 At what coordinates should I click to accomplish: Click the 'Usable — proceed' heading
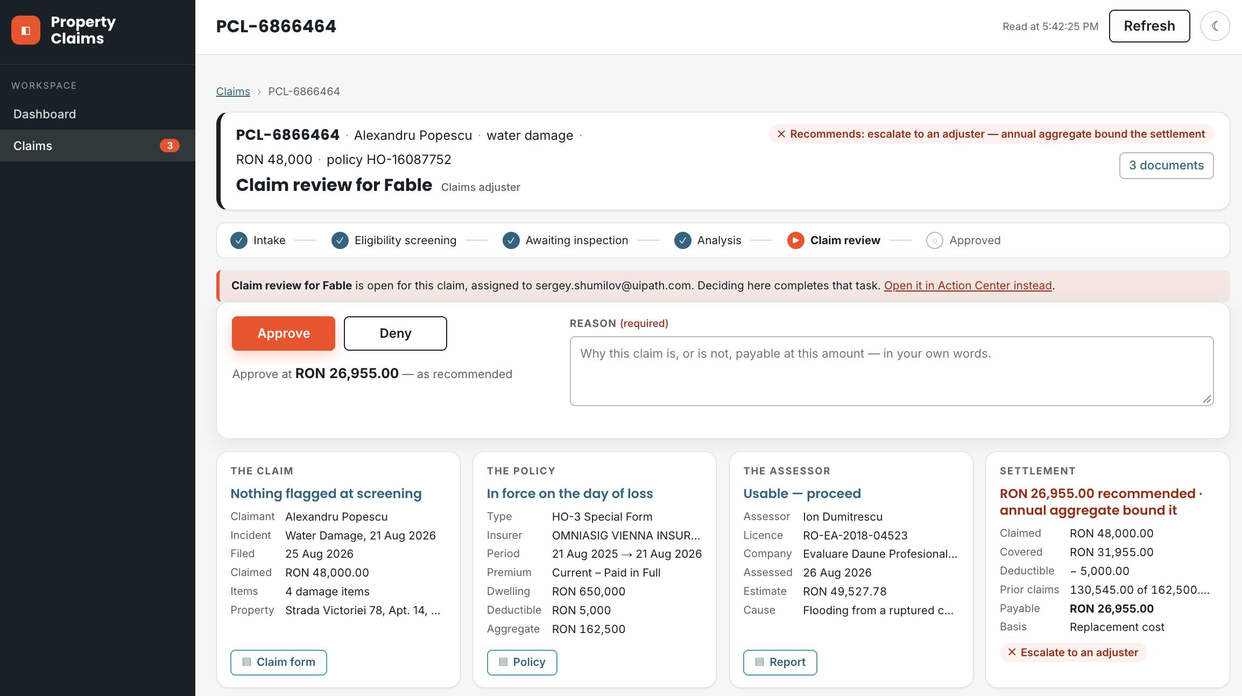(x=802, y=494)
